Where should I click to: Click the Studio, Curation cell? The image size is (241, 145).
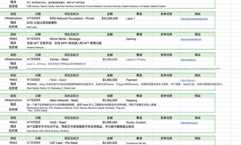pyautogui.click(x=136, y=122)
